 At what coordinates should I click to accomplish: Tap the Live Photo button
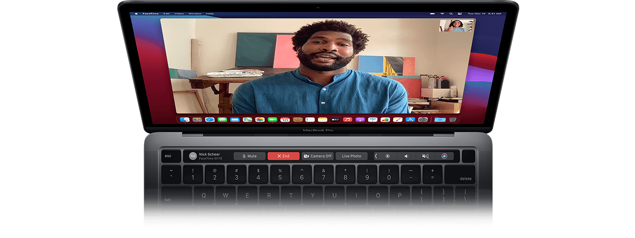coord(351,156)
